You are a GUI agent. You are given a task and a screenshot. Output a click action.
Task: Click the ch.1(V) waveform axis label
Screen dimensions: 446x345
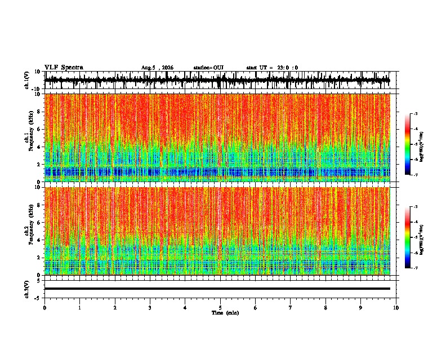point(26,80)
